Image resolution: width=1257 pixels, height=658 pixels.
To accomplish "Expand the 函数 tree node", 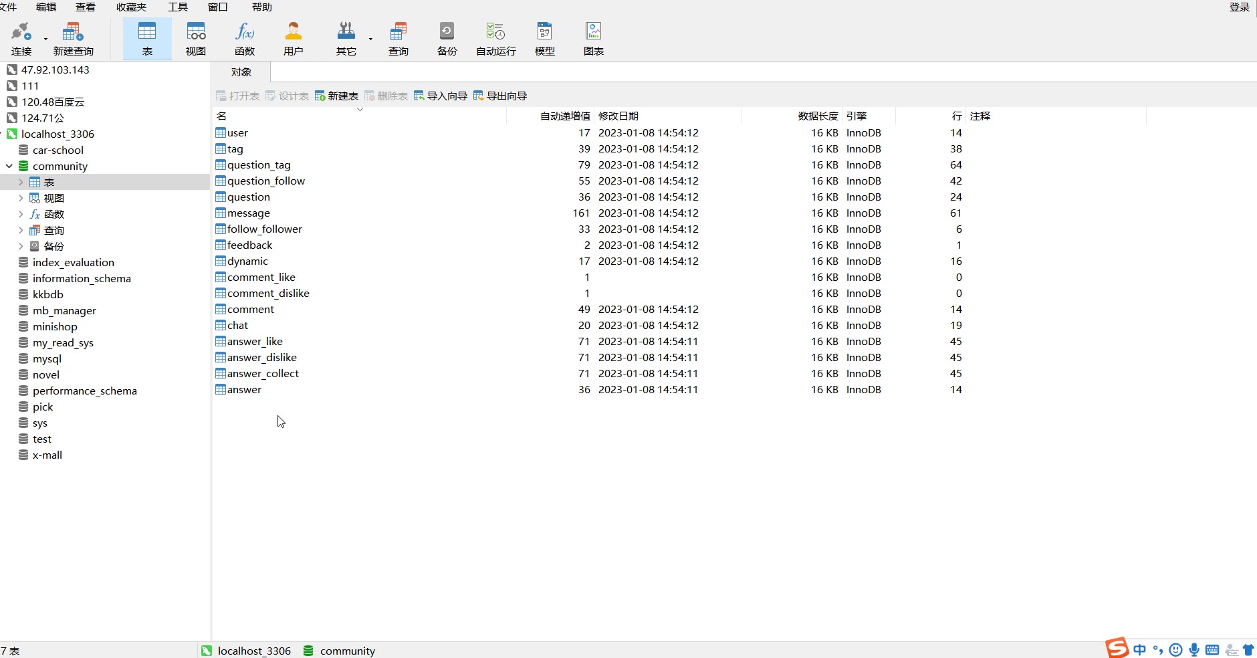I will click(21, 214).
